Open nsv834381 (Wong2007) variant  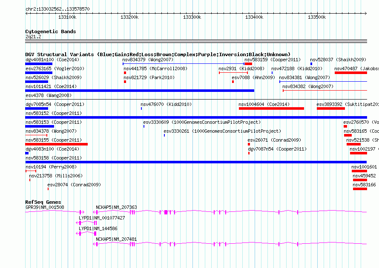[304, 77]
